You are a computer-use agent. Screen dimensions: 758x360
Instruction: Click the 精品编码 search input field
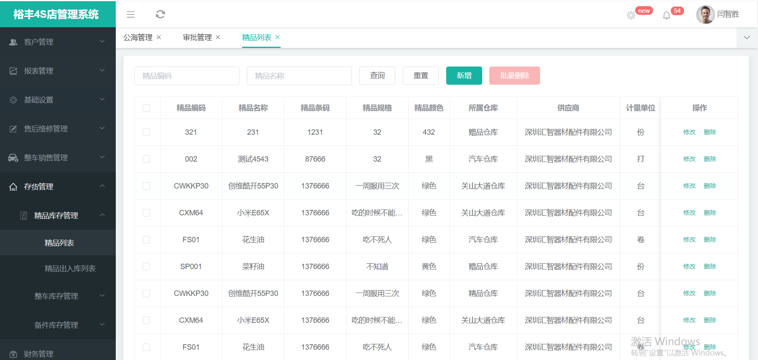click(187, 76)
